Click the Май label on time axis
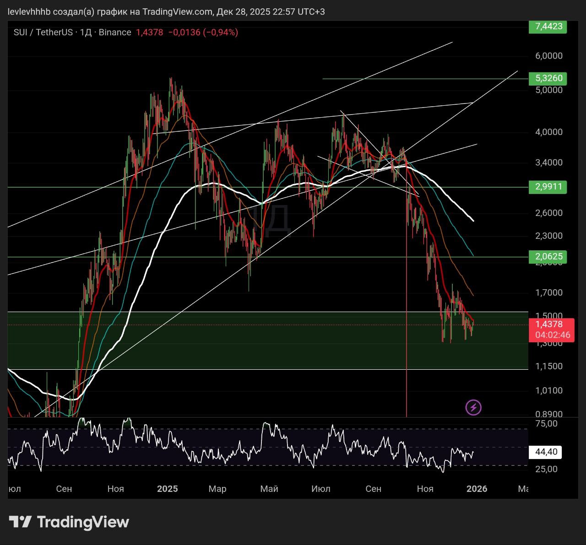The height and width of the screenshot is (545, 586). [x=269, y=489]
